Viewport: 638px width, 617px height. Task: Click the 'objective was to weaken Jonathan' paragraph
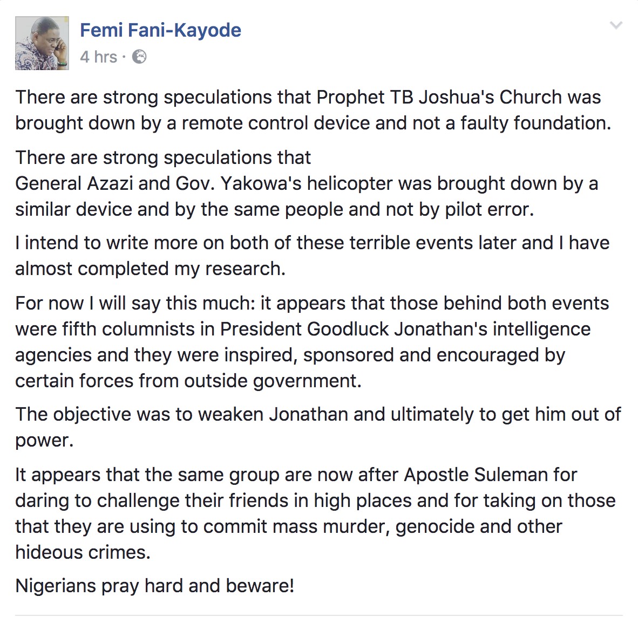[x=317, y=427]
